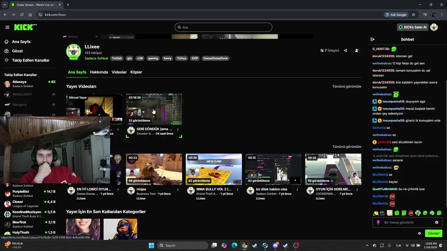Open the Counter-Strike category thumbnail
447x251 pixels.
[120, 229]
